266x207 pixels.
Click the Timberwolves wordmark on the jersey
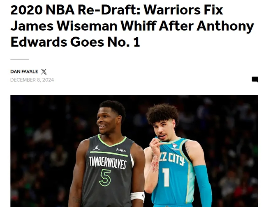(x=108, y=163)
